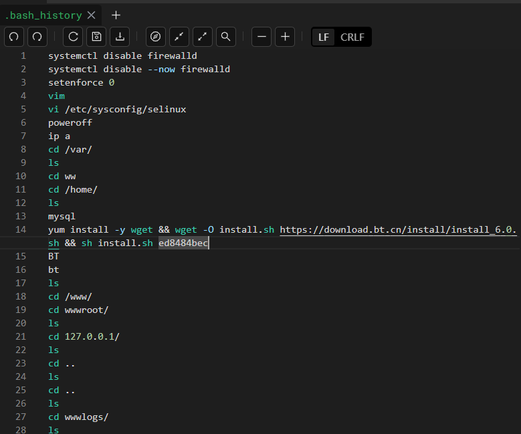Click line number 21 in the gutter

(x=21, y=336)
